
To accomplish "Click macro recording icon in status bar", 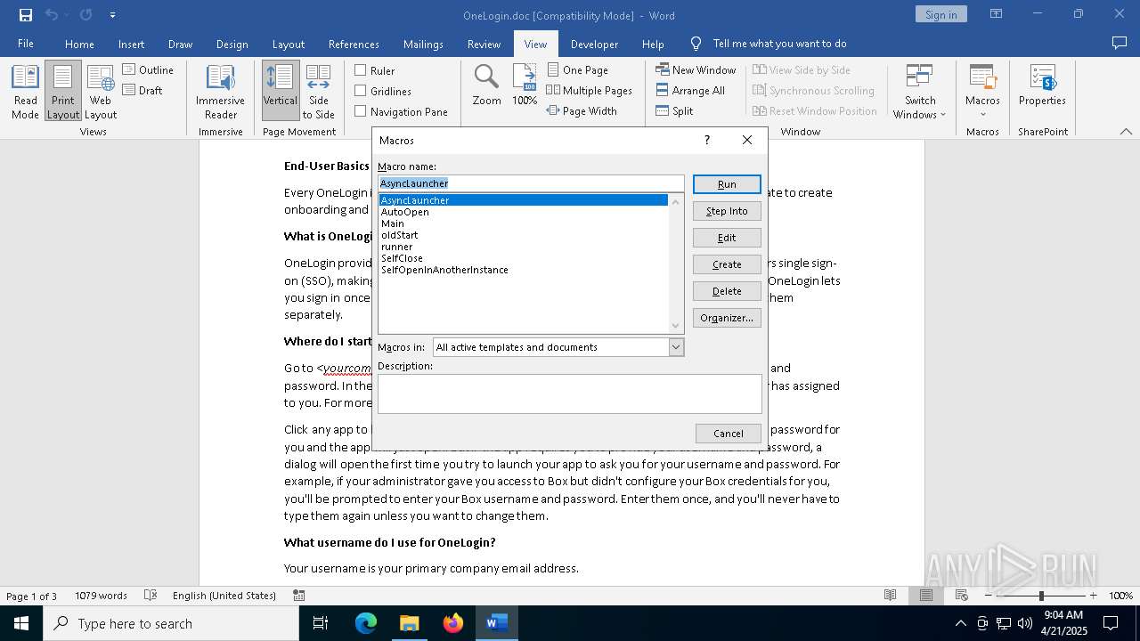I will tap(299, 596).
